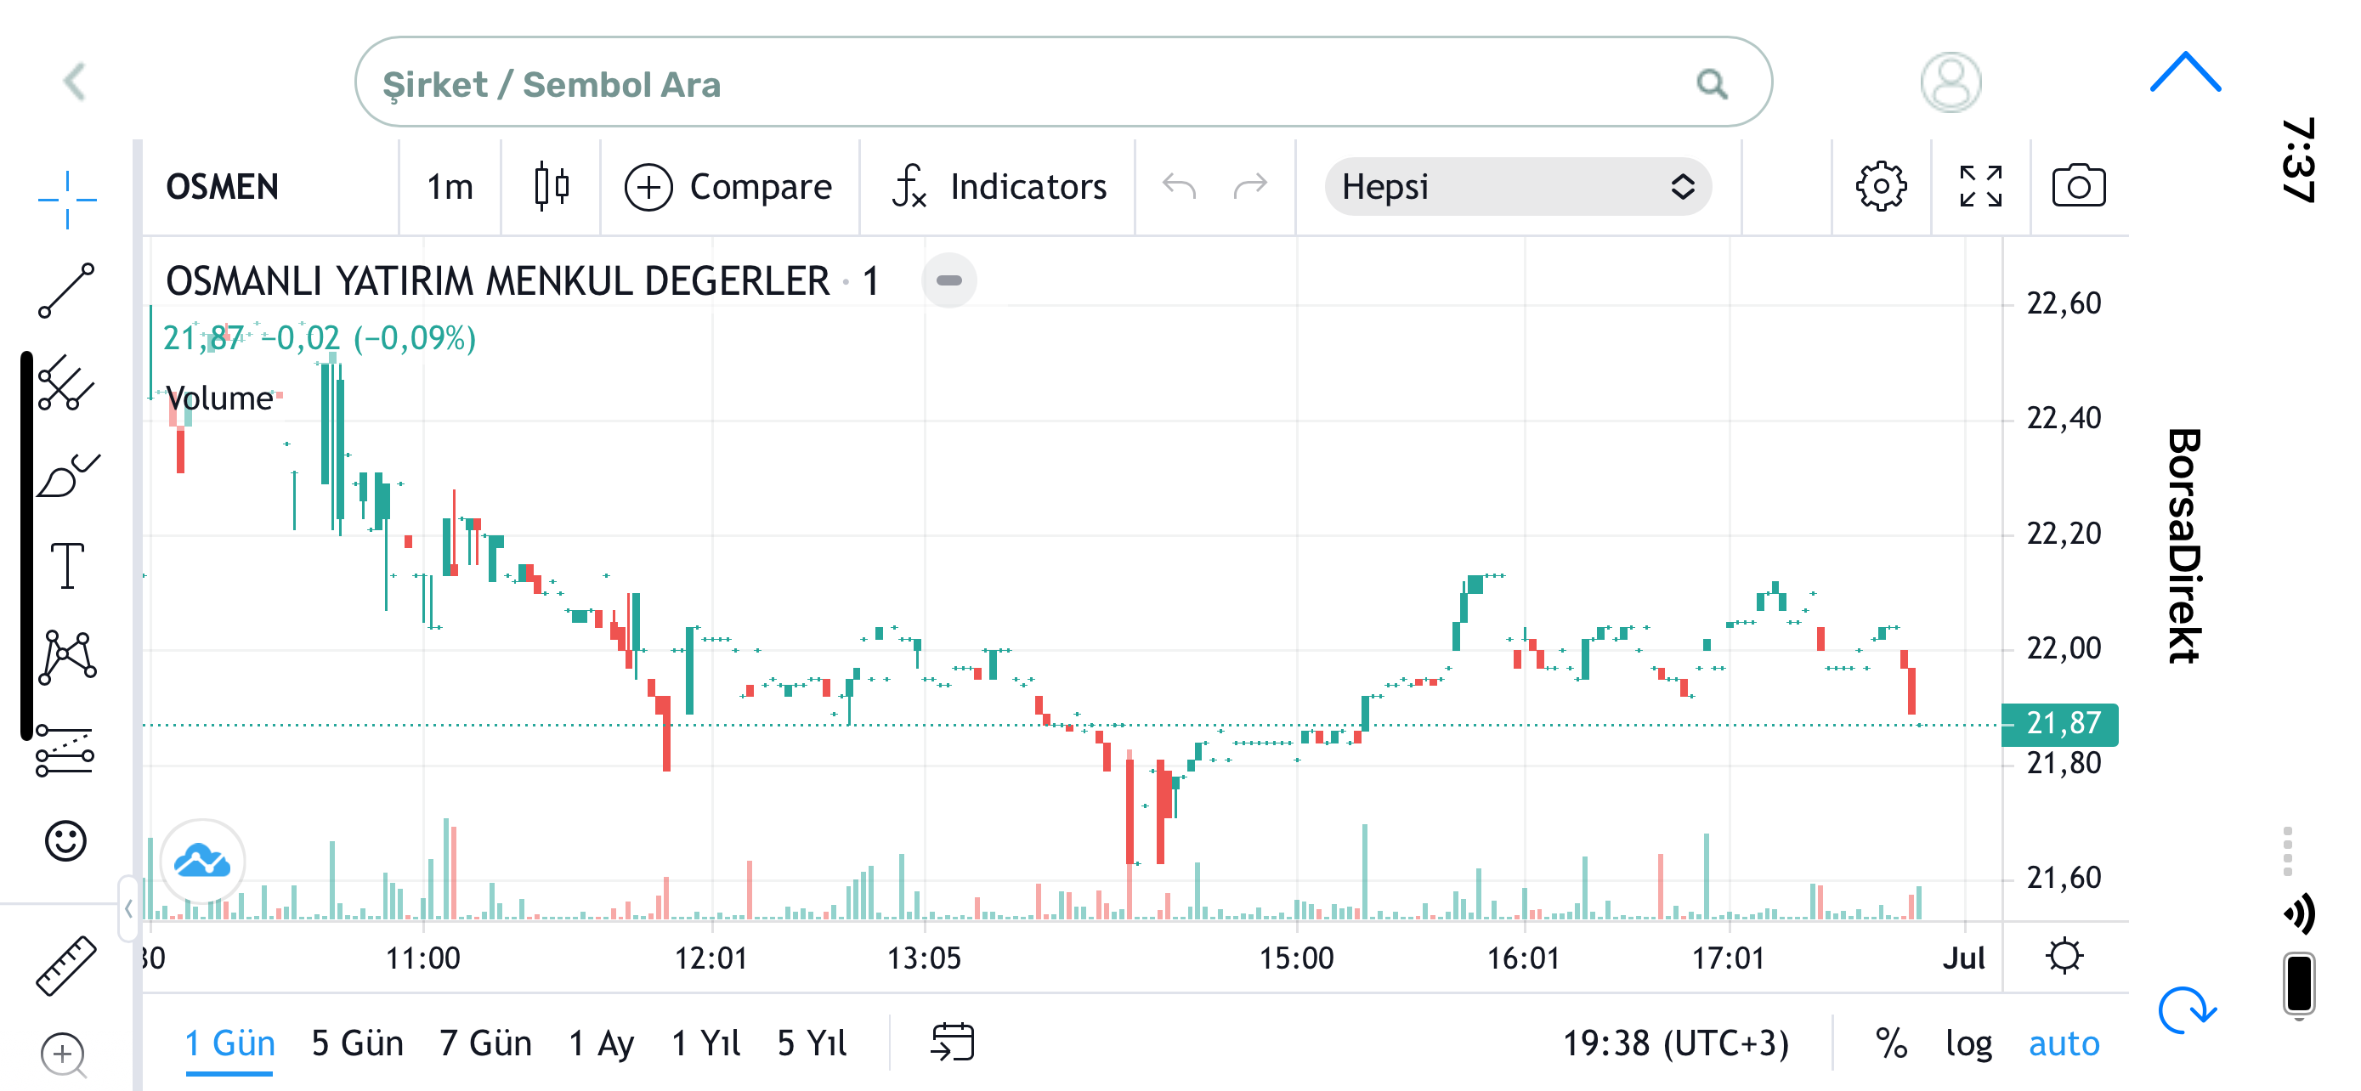Click Compare button
The width and height of the screenshot is (2361, 1091).
click(x=728, y=187)
